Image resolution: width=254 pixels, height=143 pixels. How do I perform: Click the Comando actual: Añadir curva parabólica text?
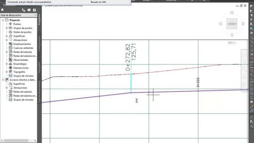[29, 2]
